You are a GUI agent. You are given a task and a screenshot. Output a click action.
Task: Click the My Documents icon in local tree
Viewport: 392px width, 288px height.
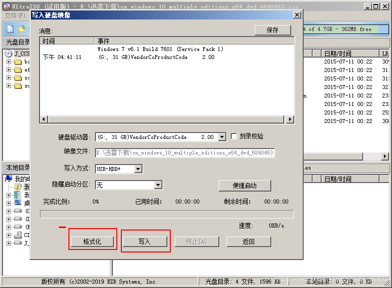click(18, 186)
